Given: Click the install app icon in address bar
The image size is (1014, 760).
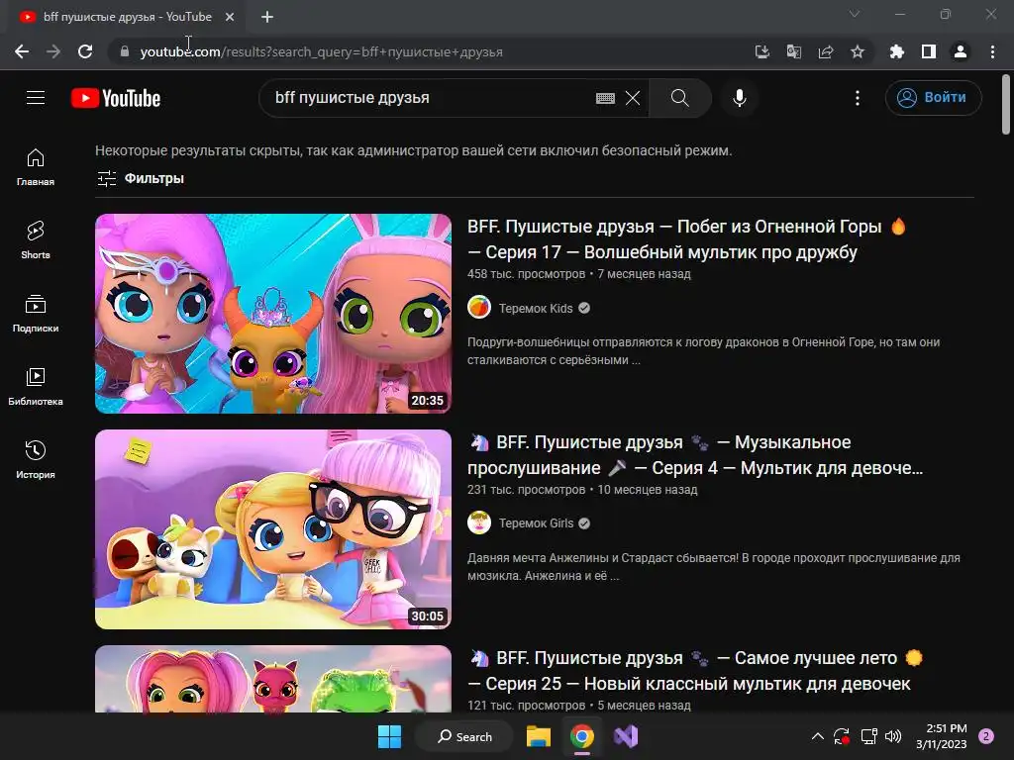Looking at the screenshot, I should click(762, 51).
